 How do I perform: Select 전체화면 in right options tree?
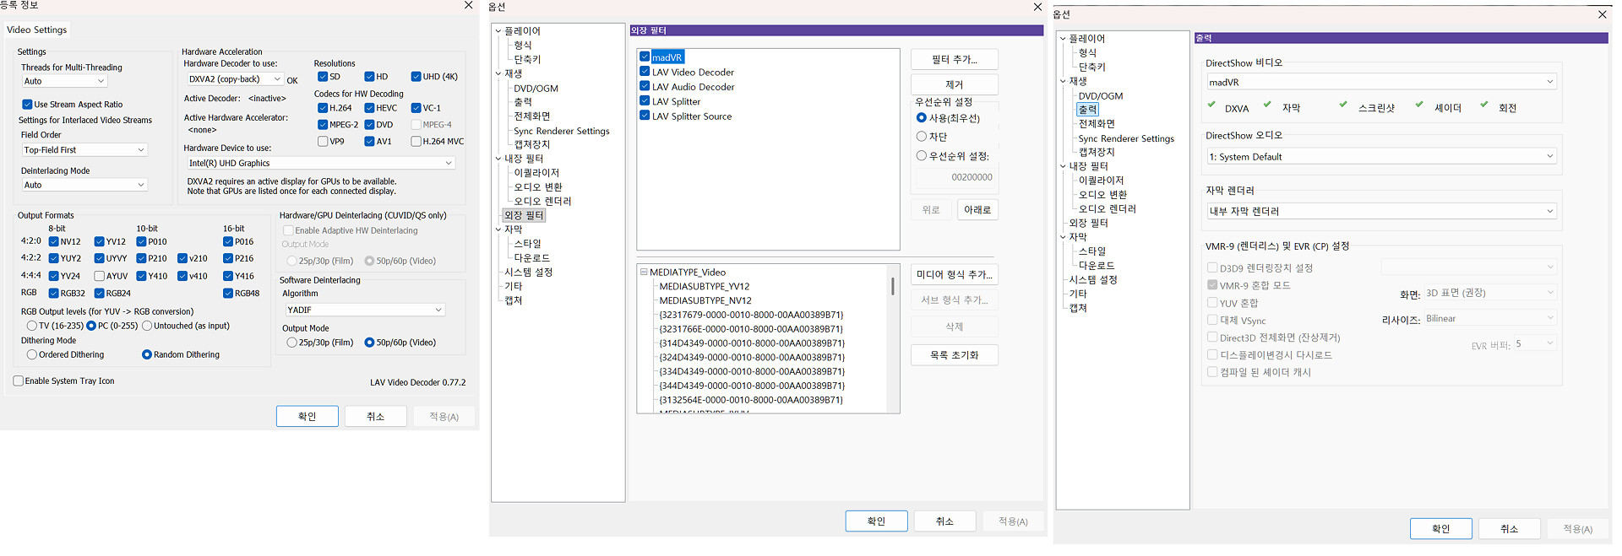[x=1098, y=123]
